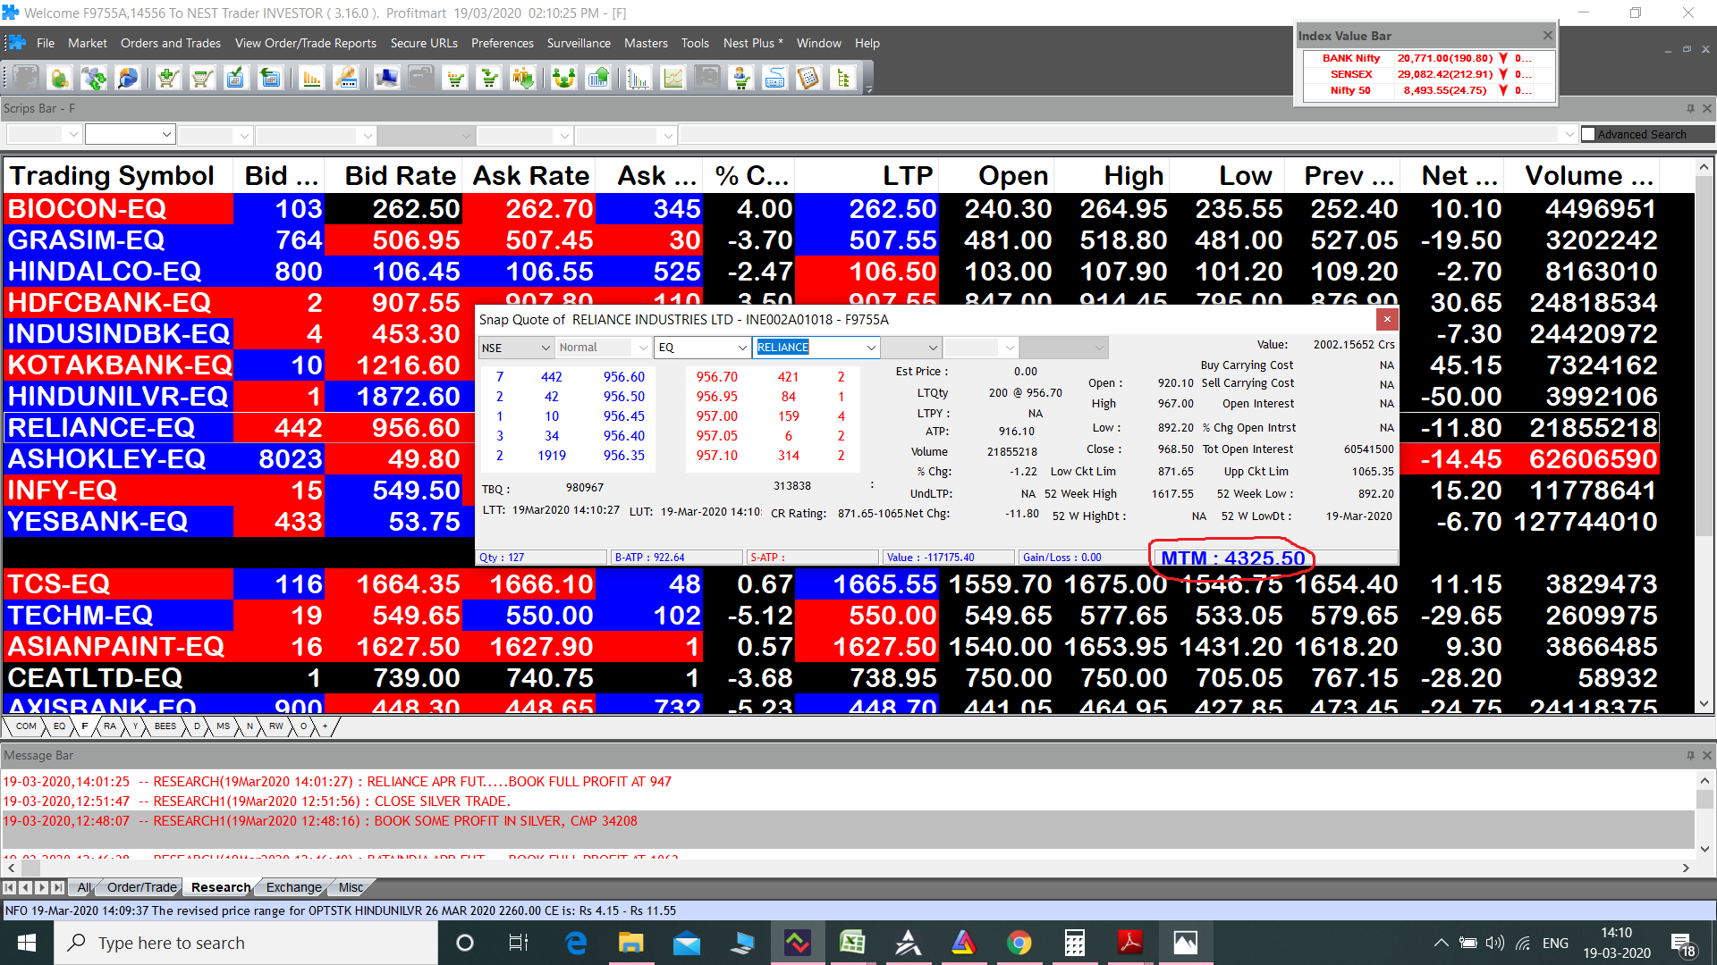Screen dimensions: 1717x965
Task: Click the line chart toolbar icon
Action: (673, 79)
